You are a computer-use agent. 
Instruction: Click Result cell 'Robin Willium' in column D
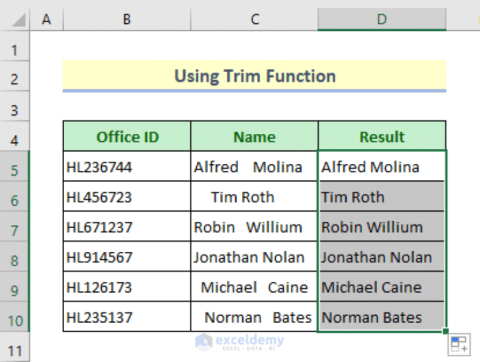[382, 227]
